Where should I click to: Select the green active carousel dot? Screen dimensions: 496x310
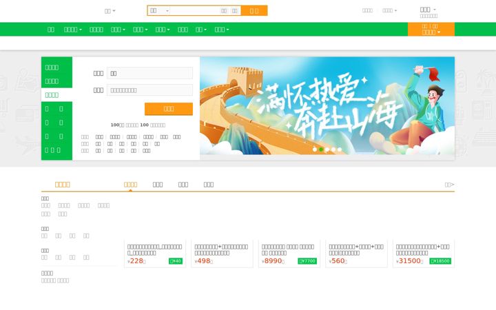[321, 149]
